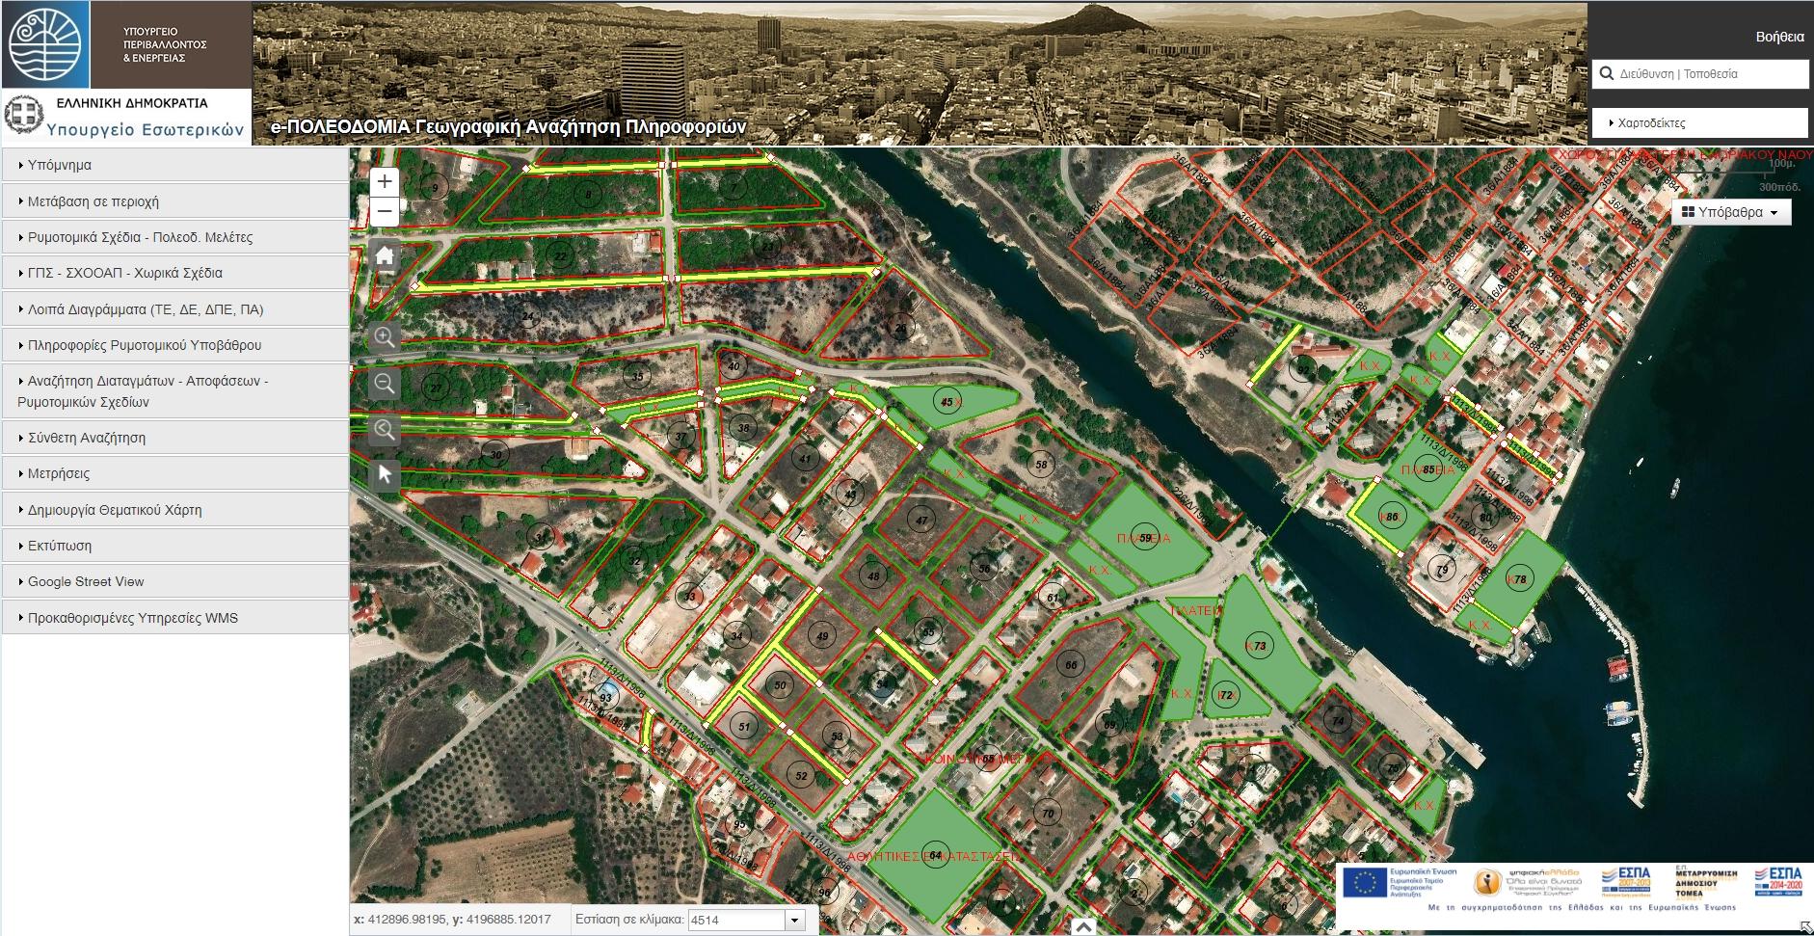Open the scale selector dropdown arrow

[794, 920]
